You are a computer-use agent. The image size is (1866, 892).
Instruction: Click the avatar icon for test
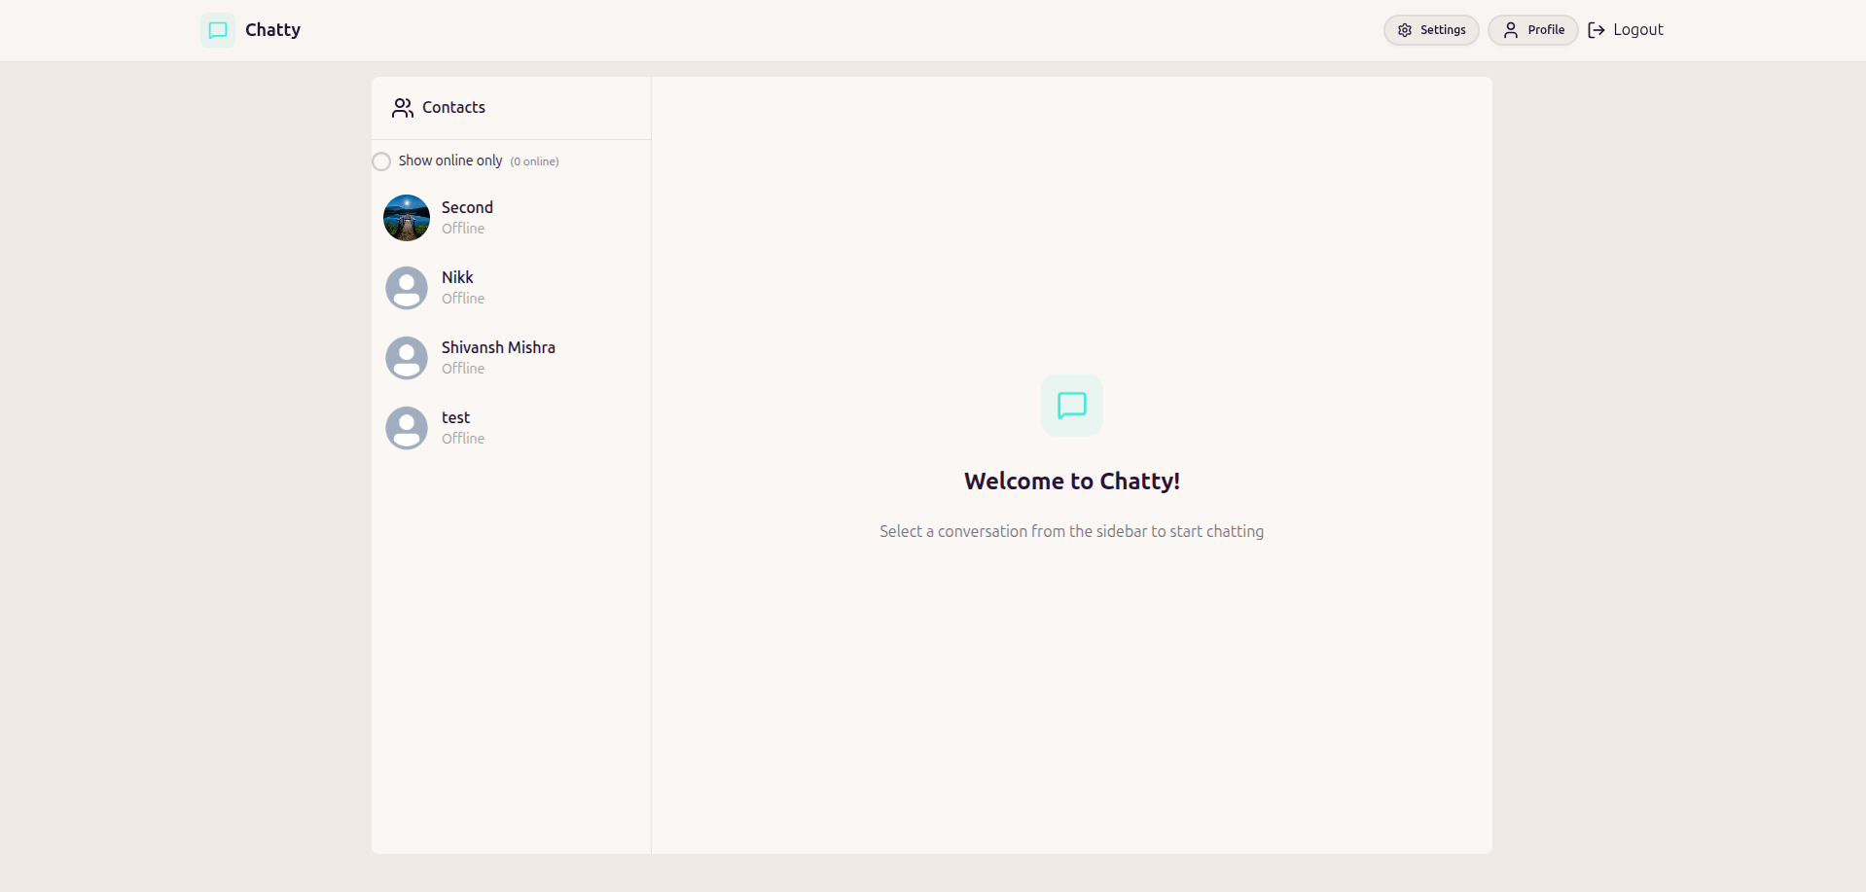coord(407,427)
